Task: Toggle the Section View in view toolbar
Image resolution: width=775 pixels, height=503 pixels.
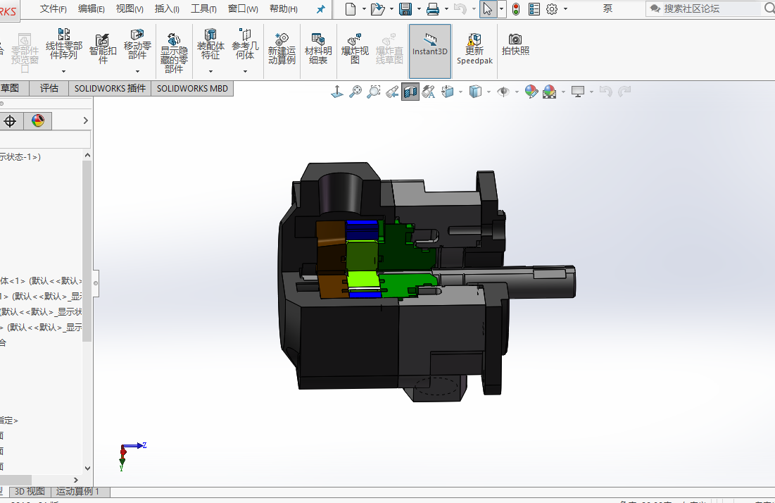Action: (x=410, y=92)
